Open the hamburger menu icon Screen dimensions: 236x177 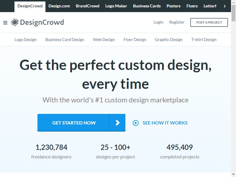click(x=5, y=23)
